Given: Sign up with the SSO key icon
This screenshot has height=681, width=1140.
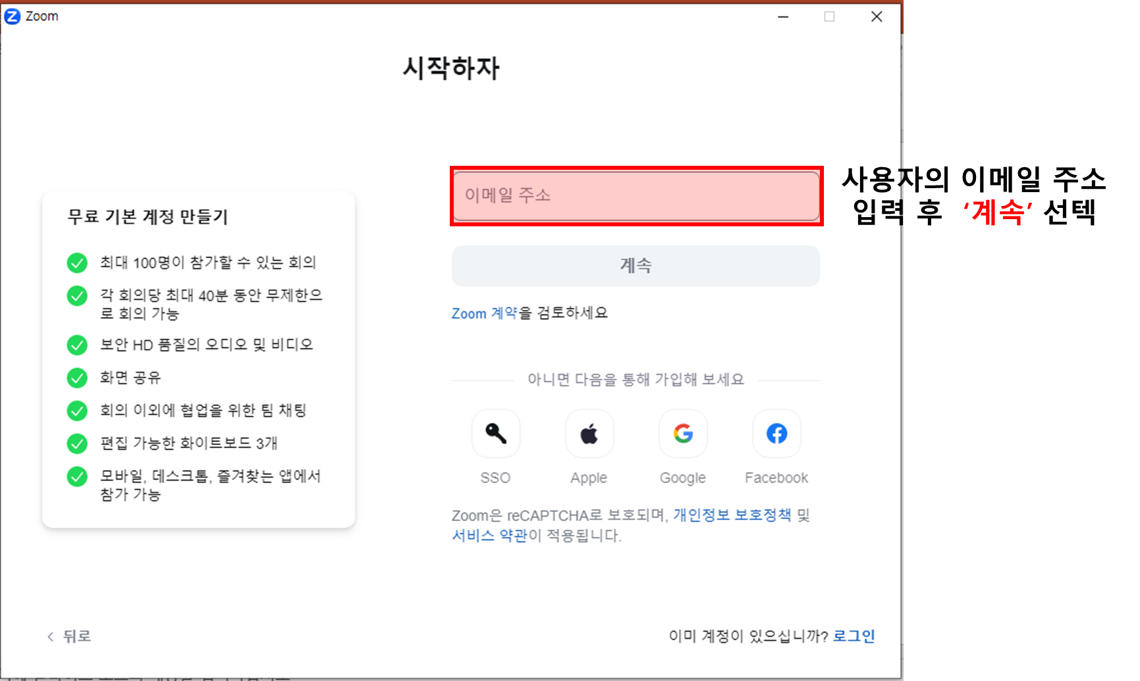Looking at the screenshot, I should (496, 434).
